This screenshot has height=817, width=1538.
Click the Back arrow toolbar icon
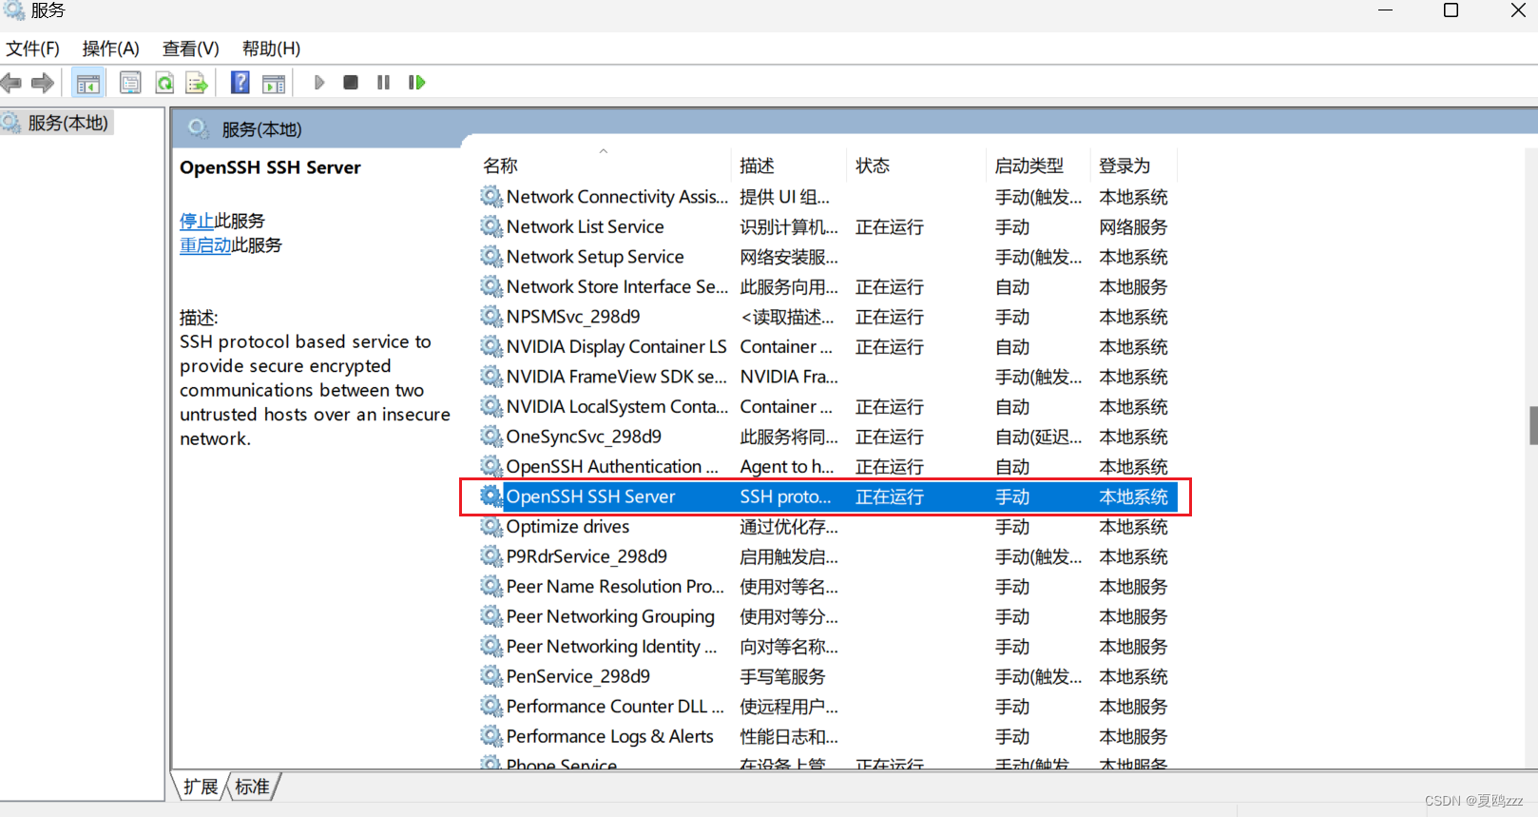click(x=11, y=83)
